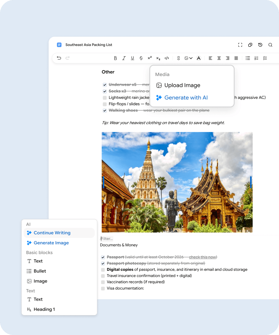
Task: Apply superscript formatting
Action: coord(149,58)
